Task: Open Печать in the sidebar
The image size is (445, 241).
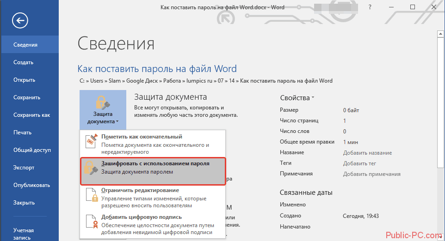Action: pyautogui.click(x=30, y=132)
